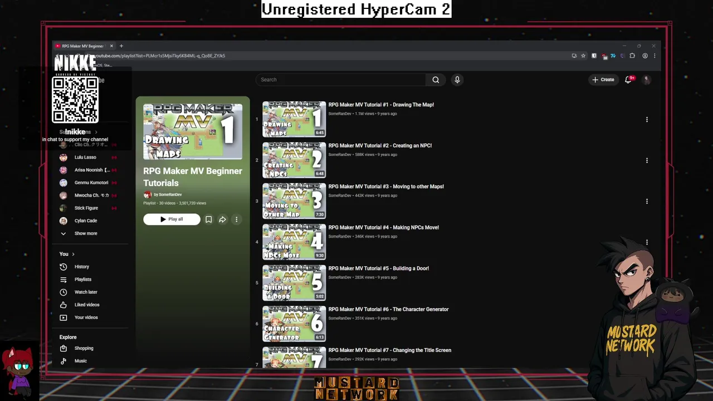Click title 'RPG Maker MV Tutorial #3 - Moving to other Maps!'

[386, 187]
